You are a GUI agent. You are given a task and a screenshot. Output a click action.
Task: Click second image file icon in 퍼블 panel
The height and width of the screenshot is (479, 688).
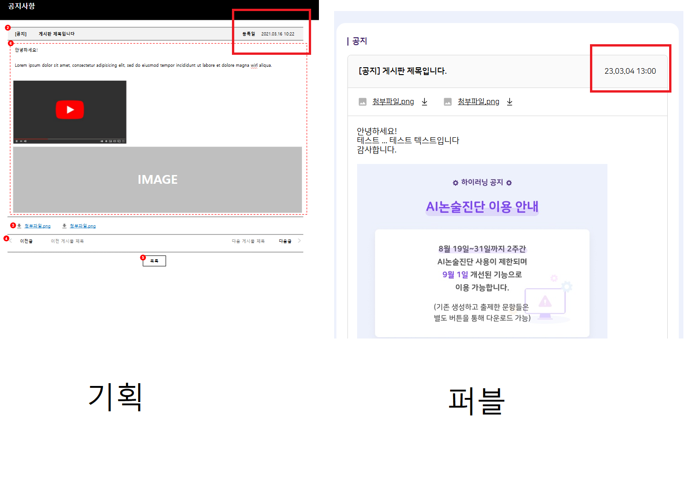[x=448, y=102]
